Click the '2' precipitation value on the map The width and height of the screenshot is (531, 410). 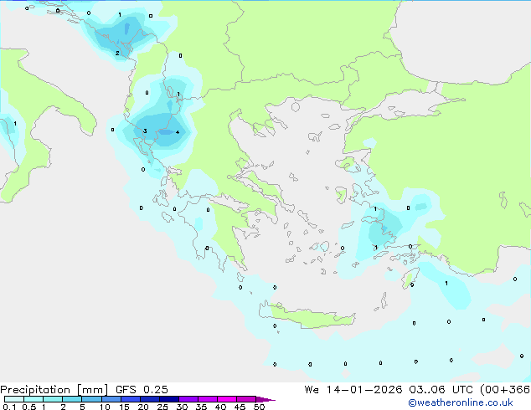click(117, 53)
